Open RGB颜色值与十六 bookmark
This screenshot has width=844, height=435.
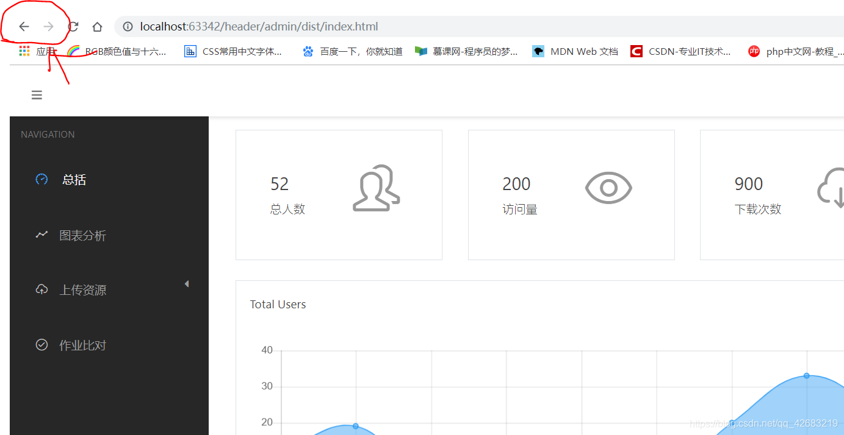117,51
